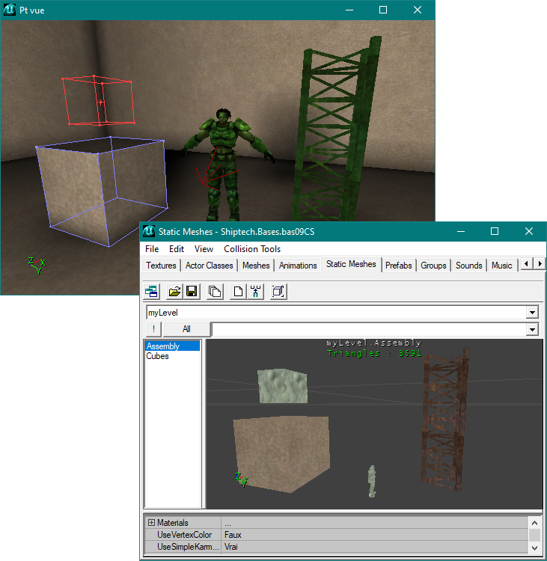Viewport: 547px width, 561px height.
Task: Click properties scrollbar down arrow
Action: (x=534, y=548)
